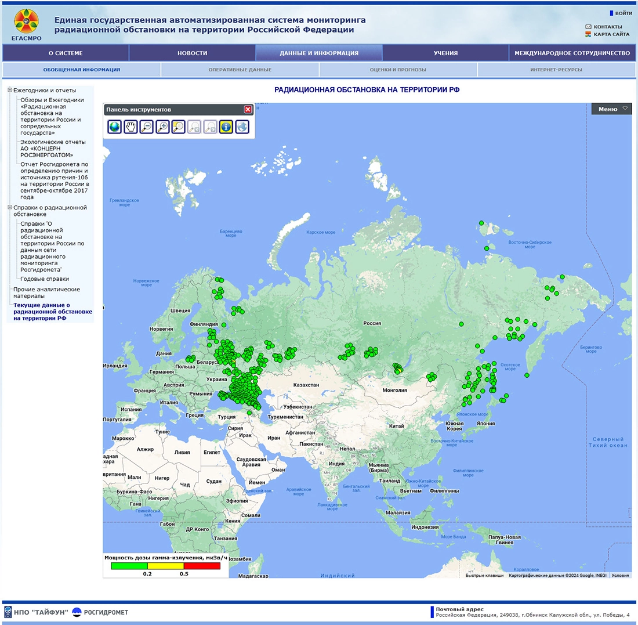The image size is (638, 625).
Task: Click the zoom in magnifier tool
Action: [162, 127]
